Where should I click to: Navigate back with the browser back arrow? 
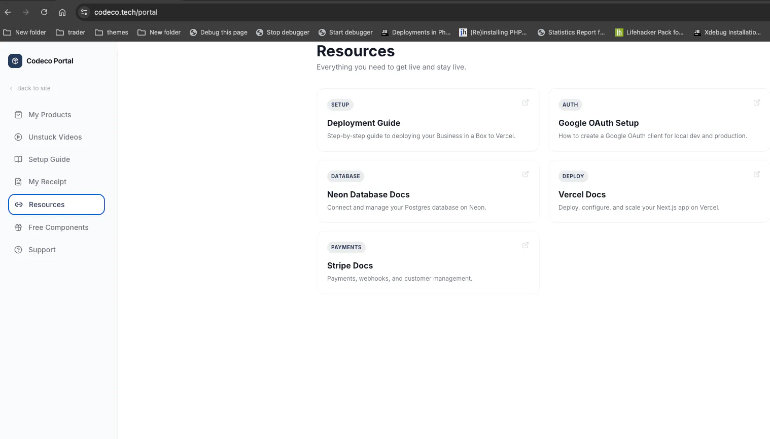pyautogui.click(x=8, y=12)
